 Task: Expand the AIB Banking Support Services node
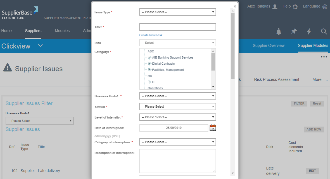pyautogui.click(x=149, y=57)
